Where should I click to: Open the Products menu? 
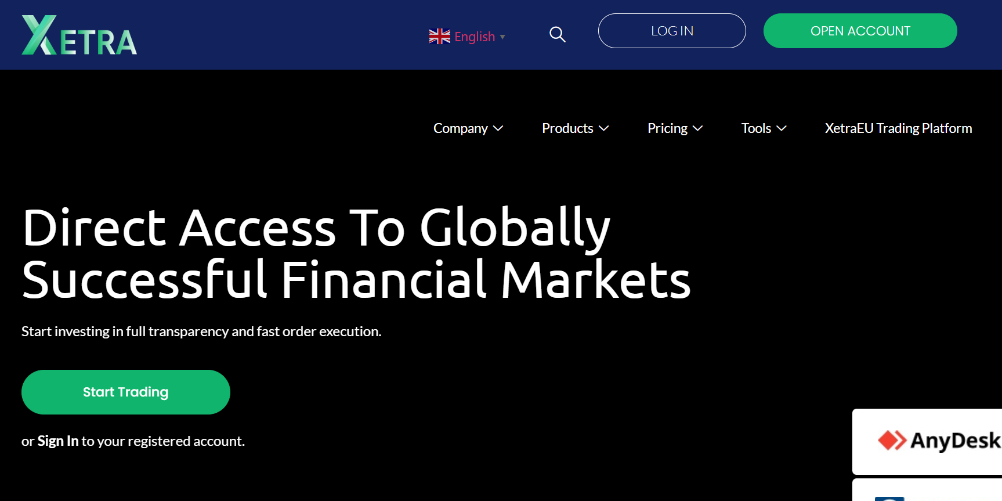tap(567, 128)
